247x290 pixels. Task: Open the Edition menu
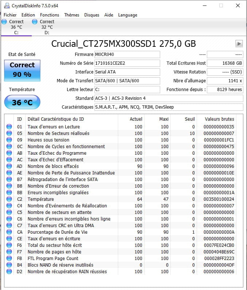coord(28,15)
